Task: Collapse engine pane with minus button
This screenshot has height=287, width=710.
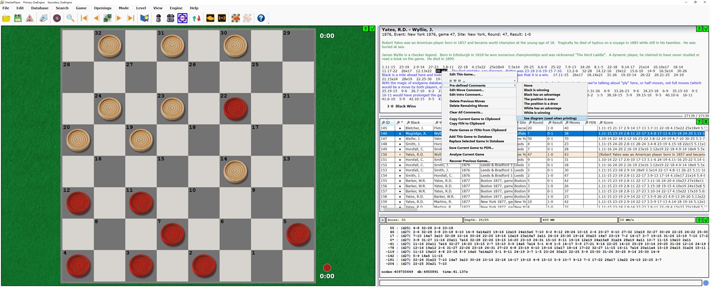Action: (x=383, y=220)
